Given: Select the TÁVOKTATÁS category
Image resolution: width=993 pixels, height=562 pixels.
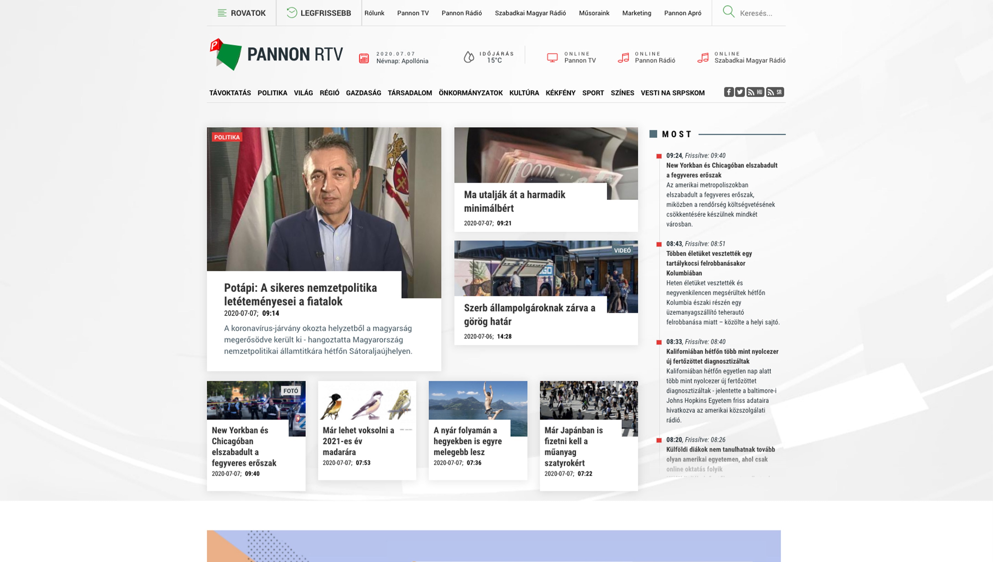Looking at the screenshot, I should tap(230, 93).
